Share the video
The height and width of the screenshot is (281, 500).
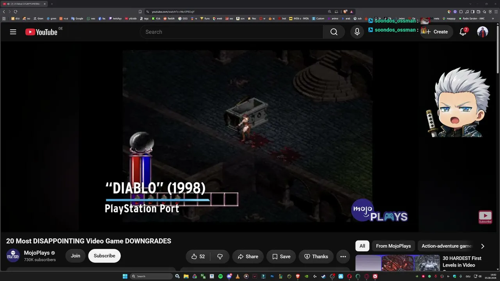click(248, 256)
